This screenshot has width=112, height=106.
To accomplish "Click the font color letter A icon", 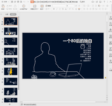I will pos(66,9).
